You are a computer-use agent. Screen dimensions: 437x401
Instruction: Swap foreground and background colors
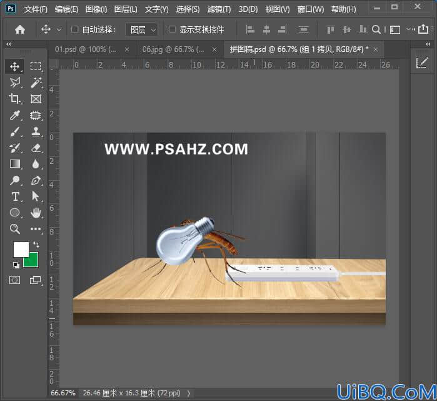tap(36, 245)
